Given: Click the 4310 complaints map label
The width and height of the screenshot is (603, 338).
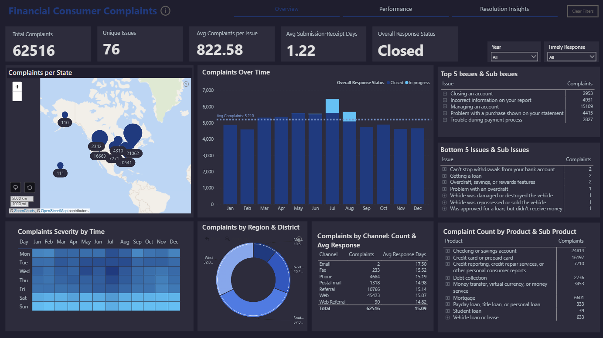Looking at the screenshot, I should click(118, 151).
